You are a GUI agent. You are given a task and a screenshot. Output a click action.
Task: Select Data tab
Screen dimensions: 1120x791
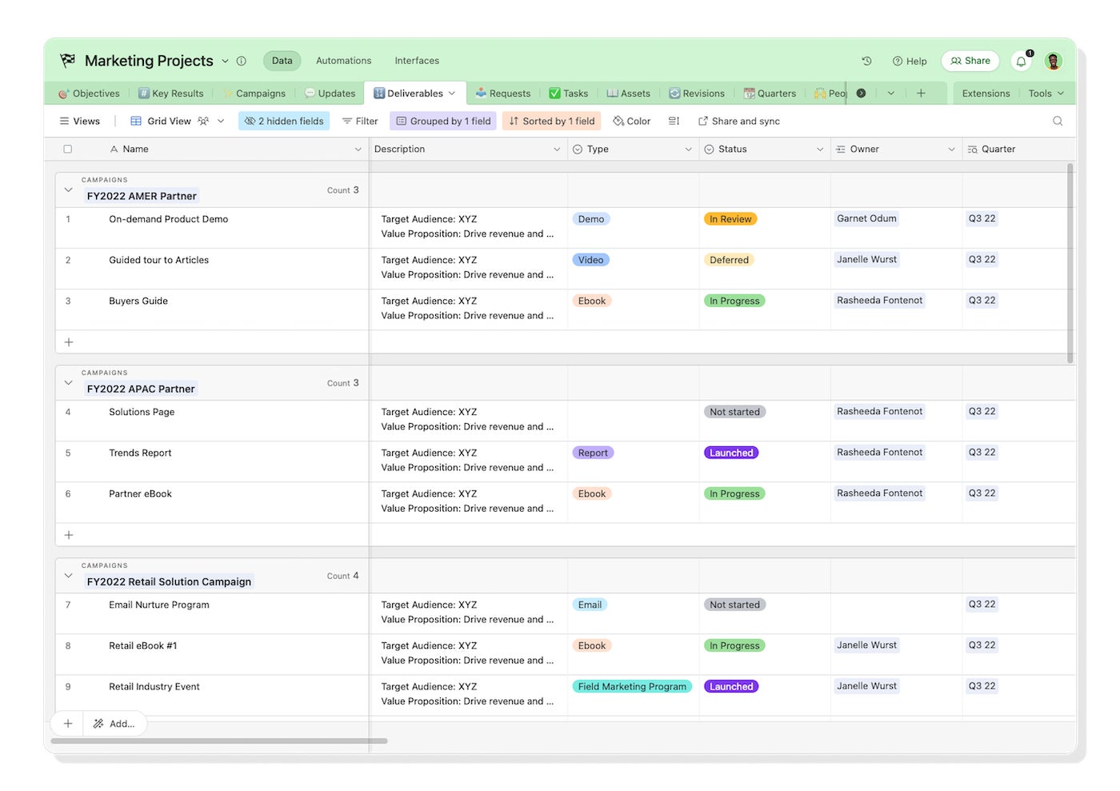(x=282, y=61)
